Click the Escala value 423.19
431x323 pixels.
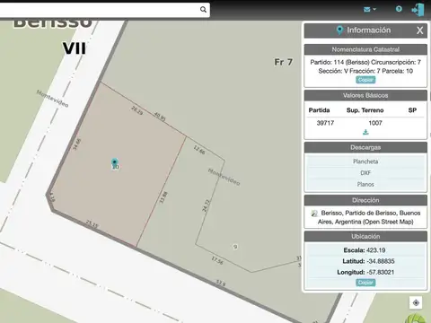tap(375, 250)
